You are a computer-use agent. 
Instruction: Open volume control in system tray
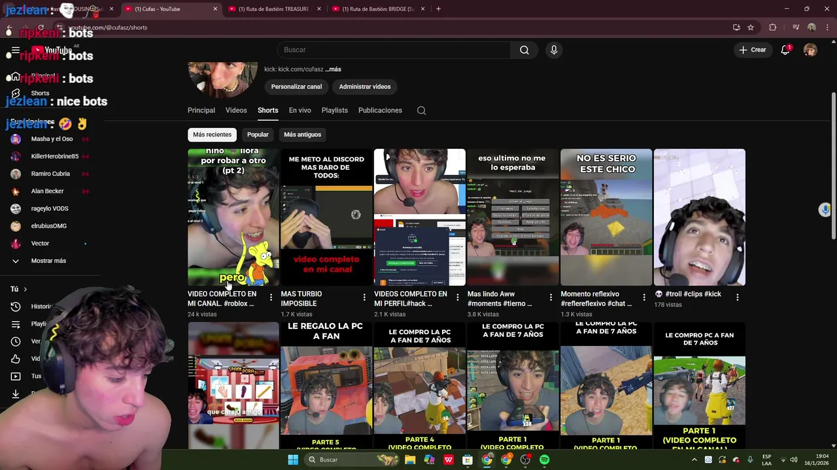click(794, 460)
